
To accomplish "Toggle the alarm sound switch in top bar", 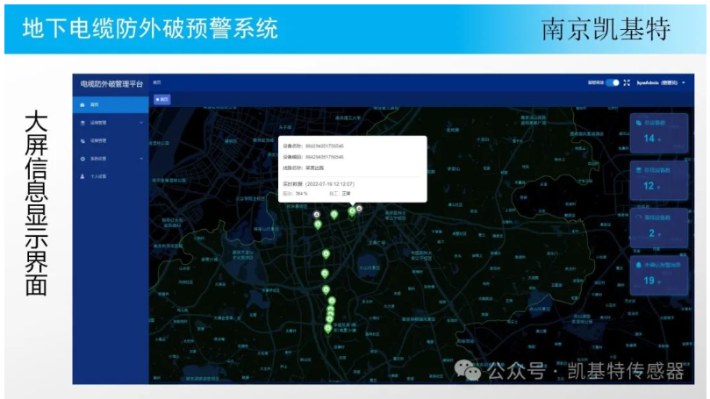I will point(613,82).
